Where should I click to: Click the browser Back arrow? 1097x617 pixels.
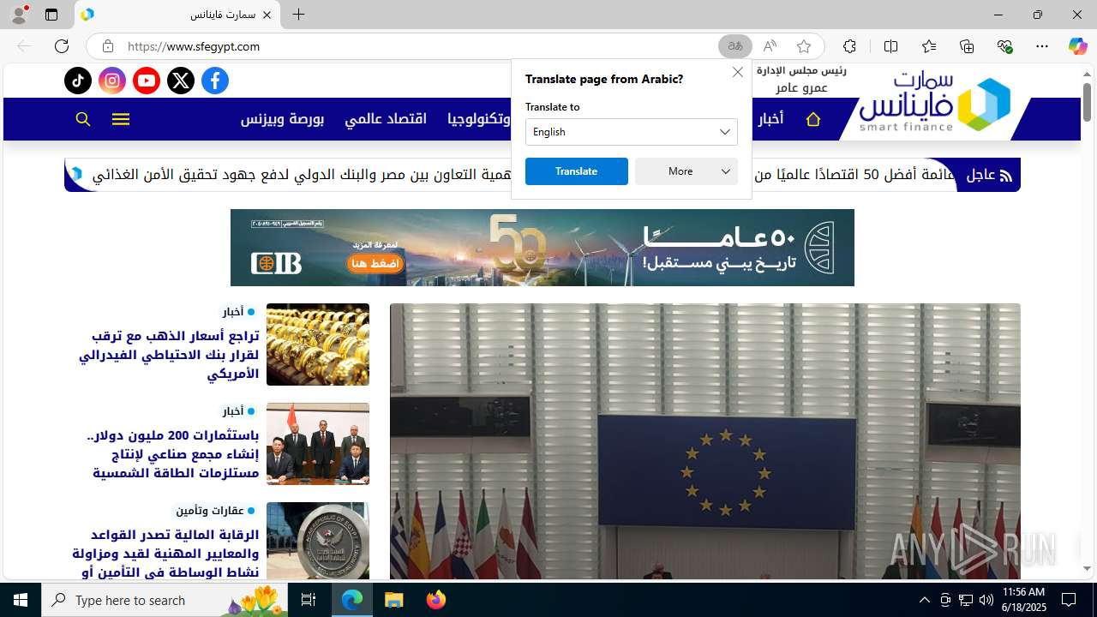tap(24, 46)
